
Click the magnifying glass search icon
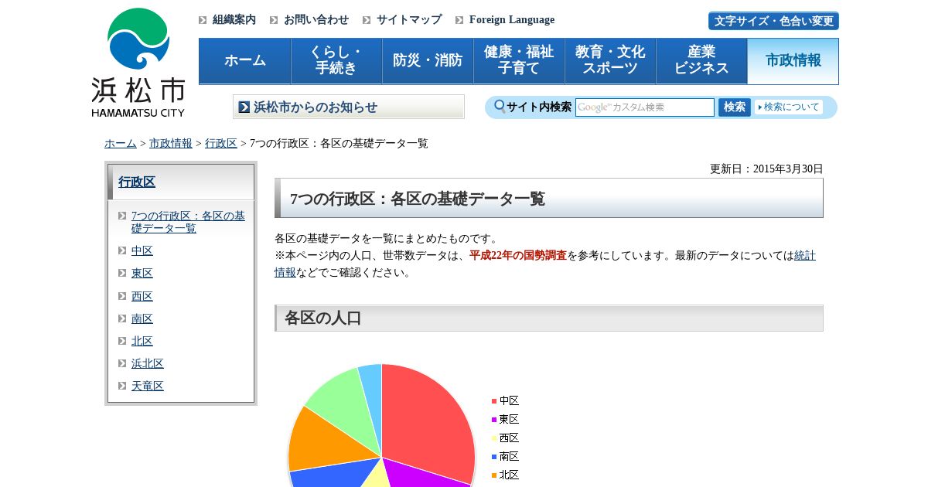tap(500, 107)
